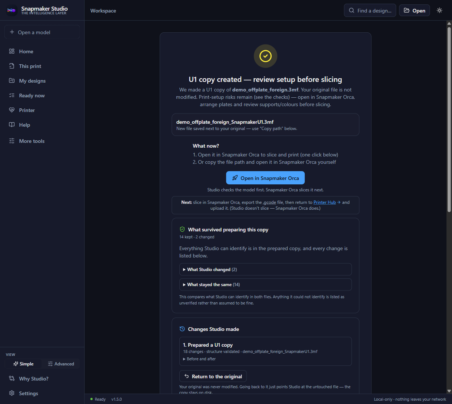Expand the Before and after details

200,359
